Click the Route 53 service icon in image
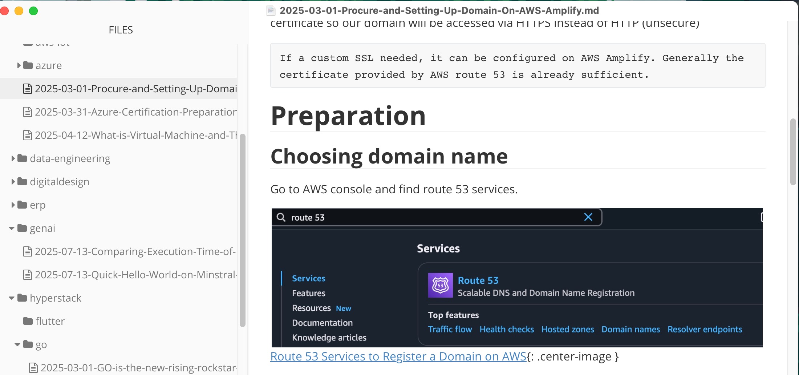The height and width of the screenshot is (375, 799). [440, 285]
